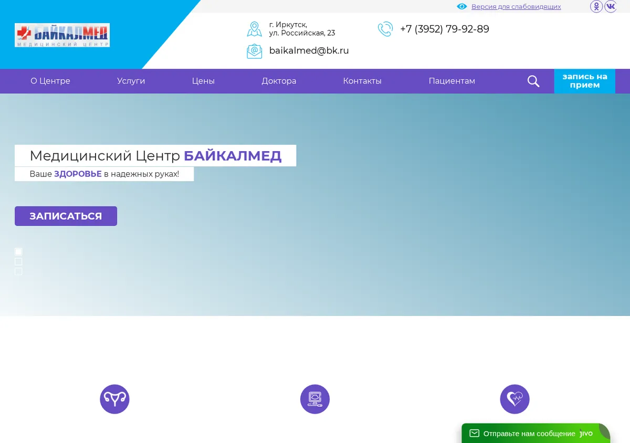
Task: Open the gynecology uterus icon
Action: click(114, 399)
